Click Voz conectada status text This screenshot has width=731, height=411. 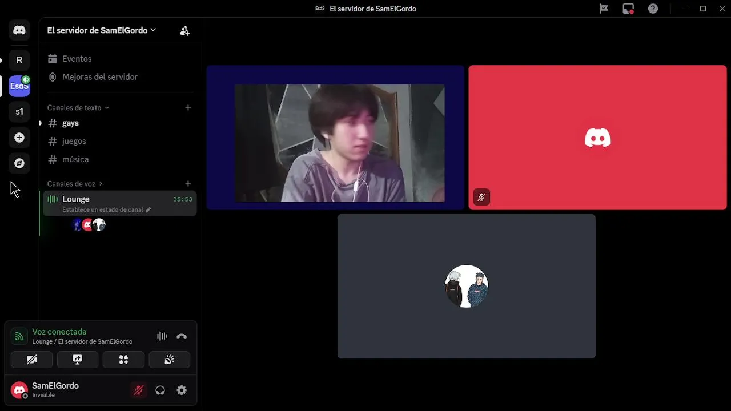click(59, 332)
